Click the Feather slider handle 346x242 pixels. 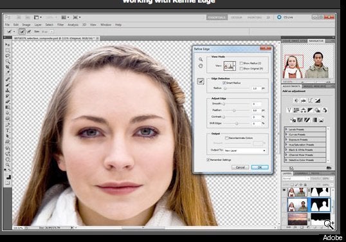(234, 110)
